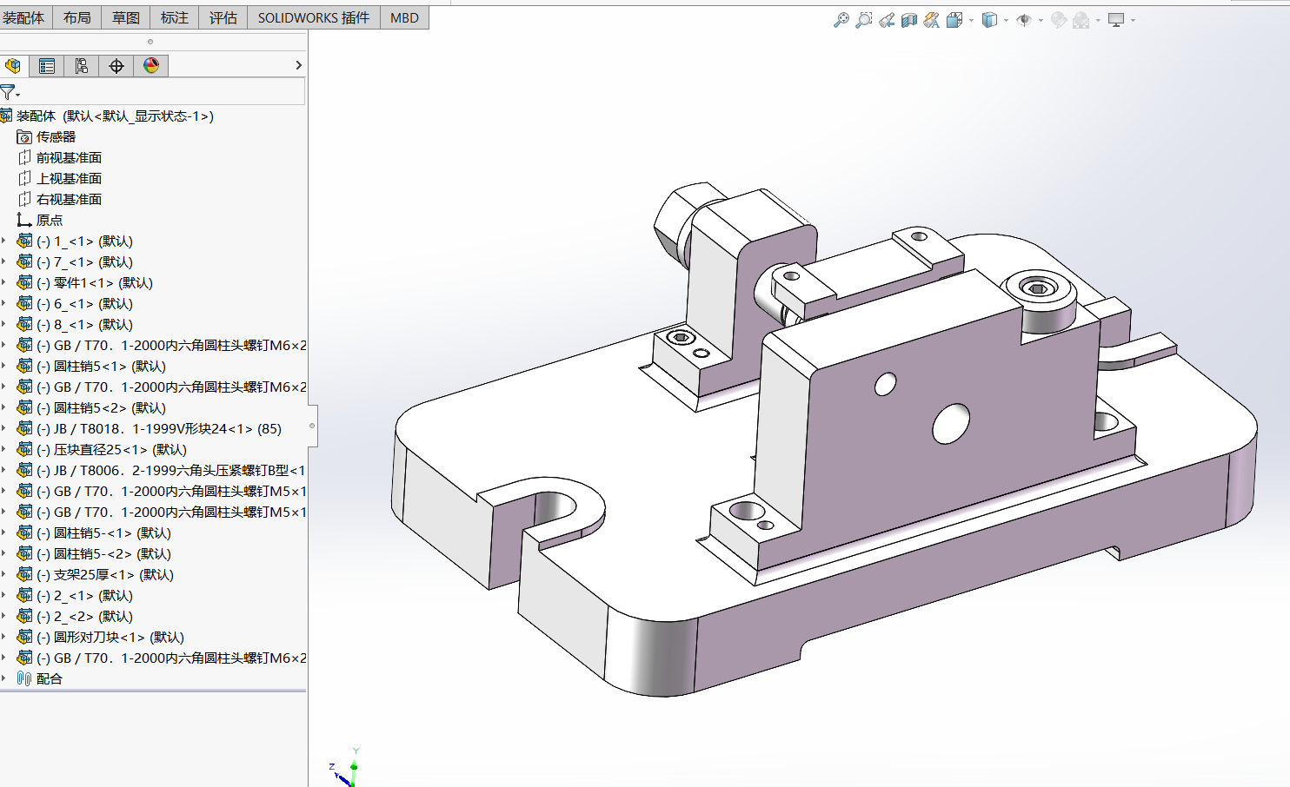Image resolution: width=1290 pixels, height=787 pixels.
Task: Expand the panel tabs with right chevron
Action: pos(298,65)
